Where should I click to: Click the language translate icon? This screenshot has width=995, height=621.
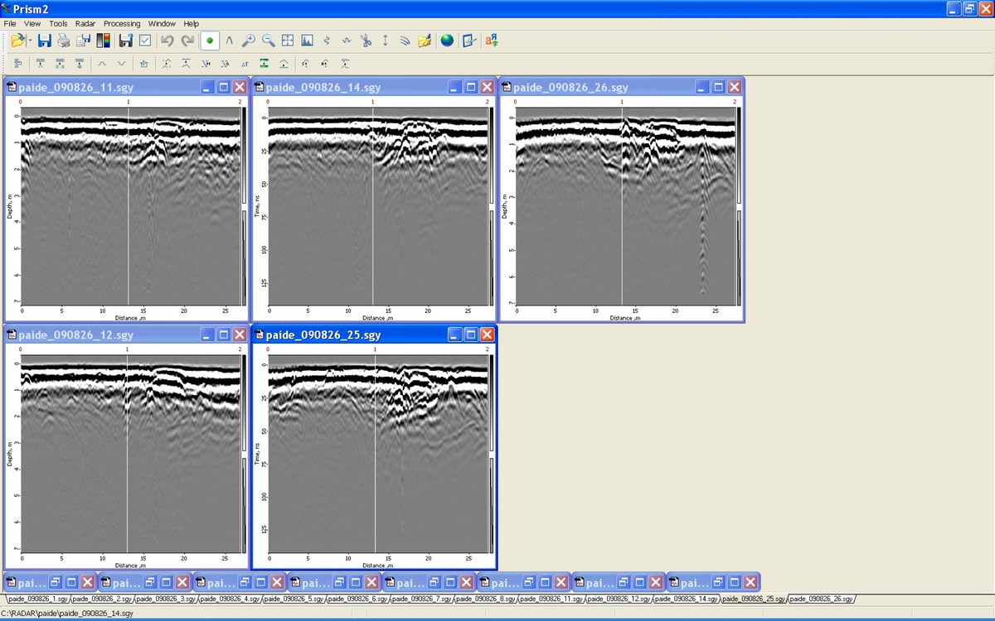[491, 41]
